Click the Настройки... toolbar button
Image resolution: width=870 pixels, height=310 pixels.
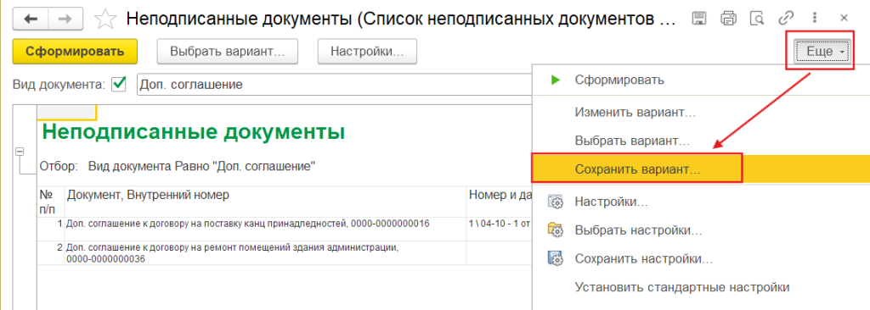367,52
